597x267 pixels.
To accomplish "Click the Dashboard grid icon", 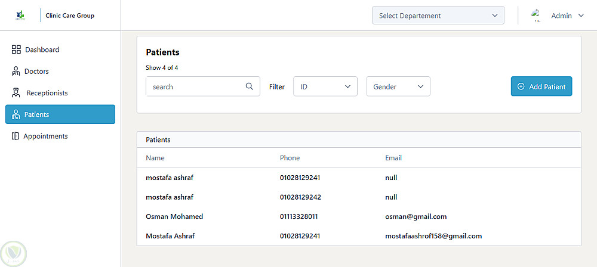I will (x=17, y=50).
